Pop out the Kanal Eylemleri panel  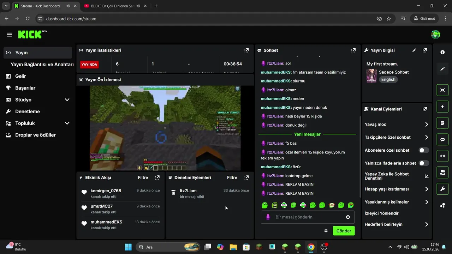[425, 109]
